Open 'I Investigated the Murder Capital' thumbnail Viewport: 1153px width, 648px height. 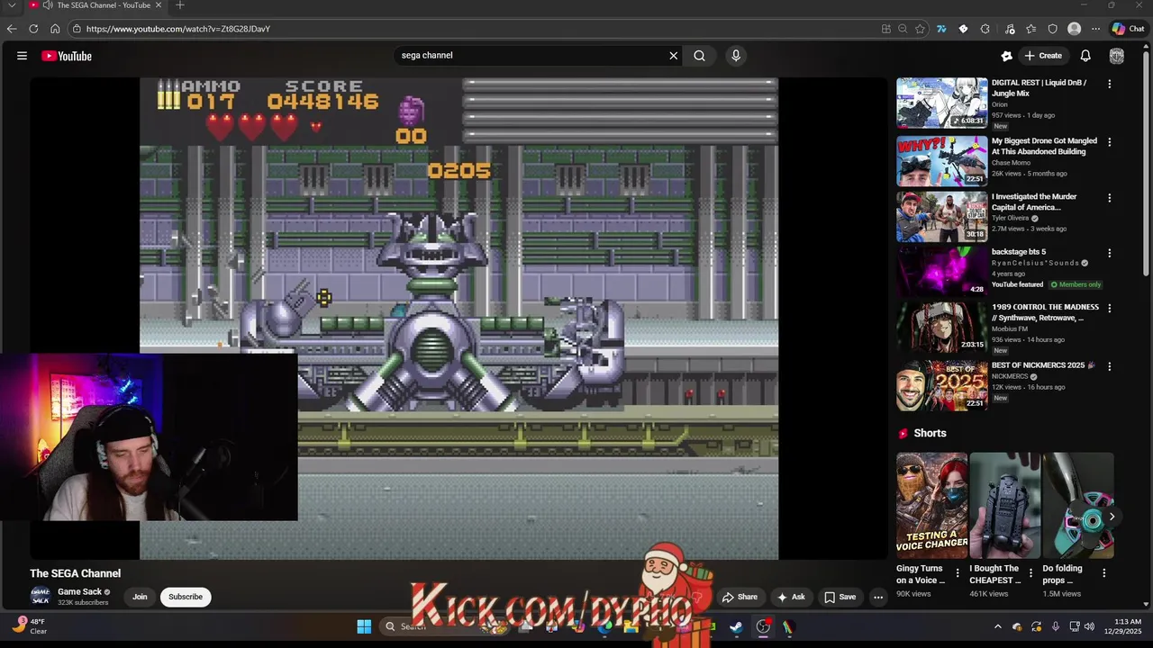coord(941,216)
